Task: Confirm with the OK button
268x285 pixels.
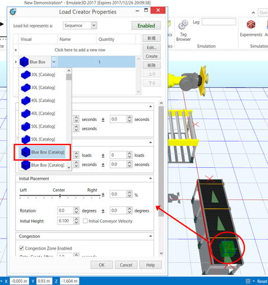Action: pos(102,265)
